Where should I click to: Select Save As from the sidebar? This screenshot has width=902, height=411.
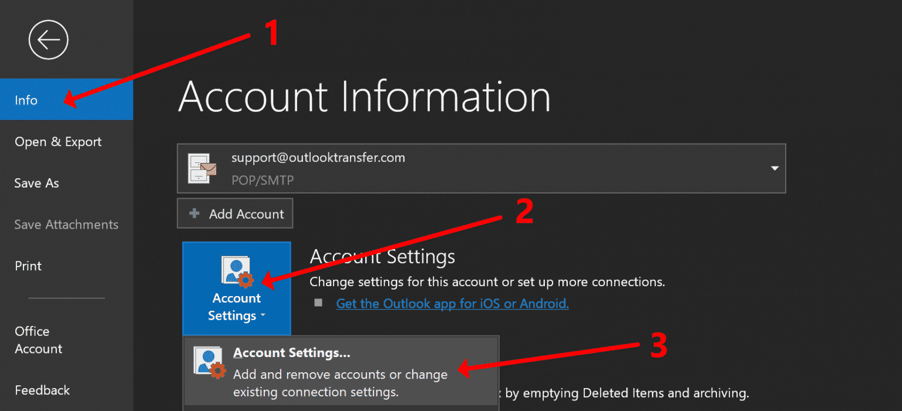(x=36, y=183)
